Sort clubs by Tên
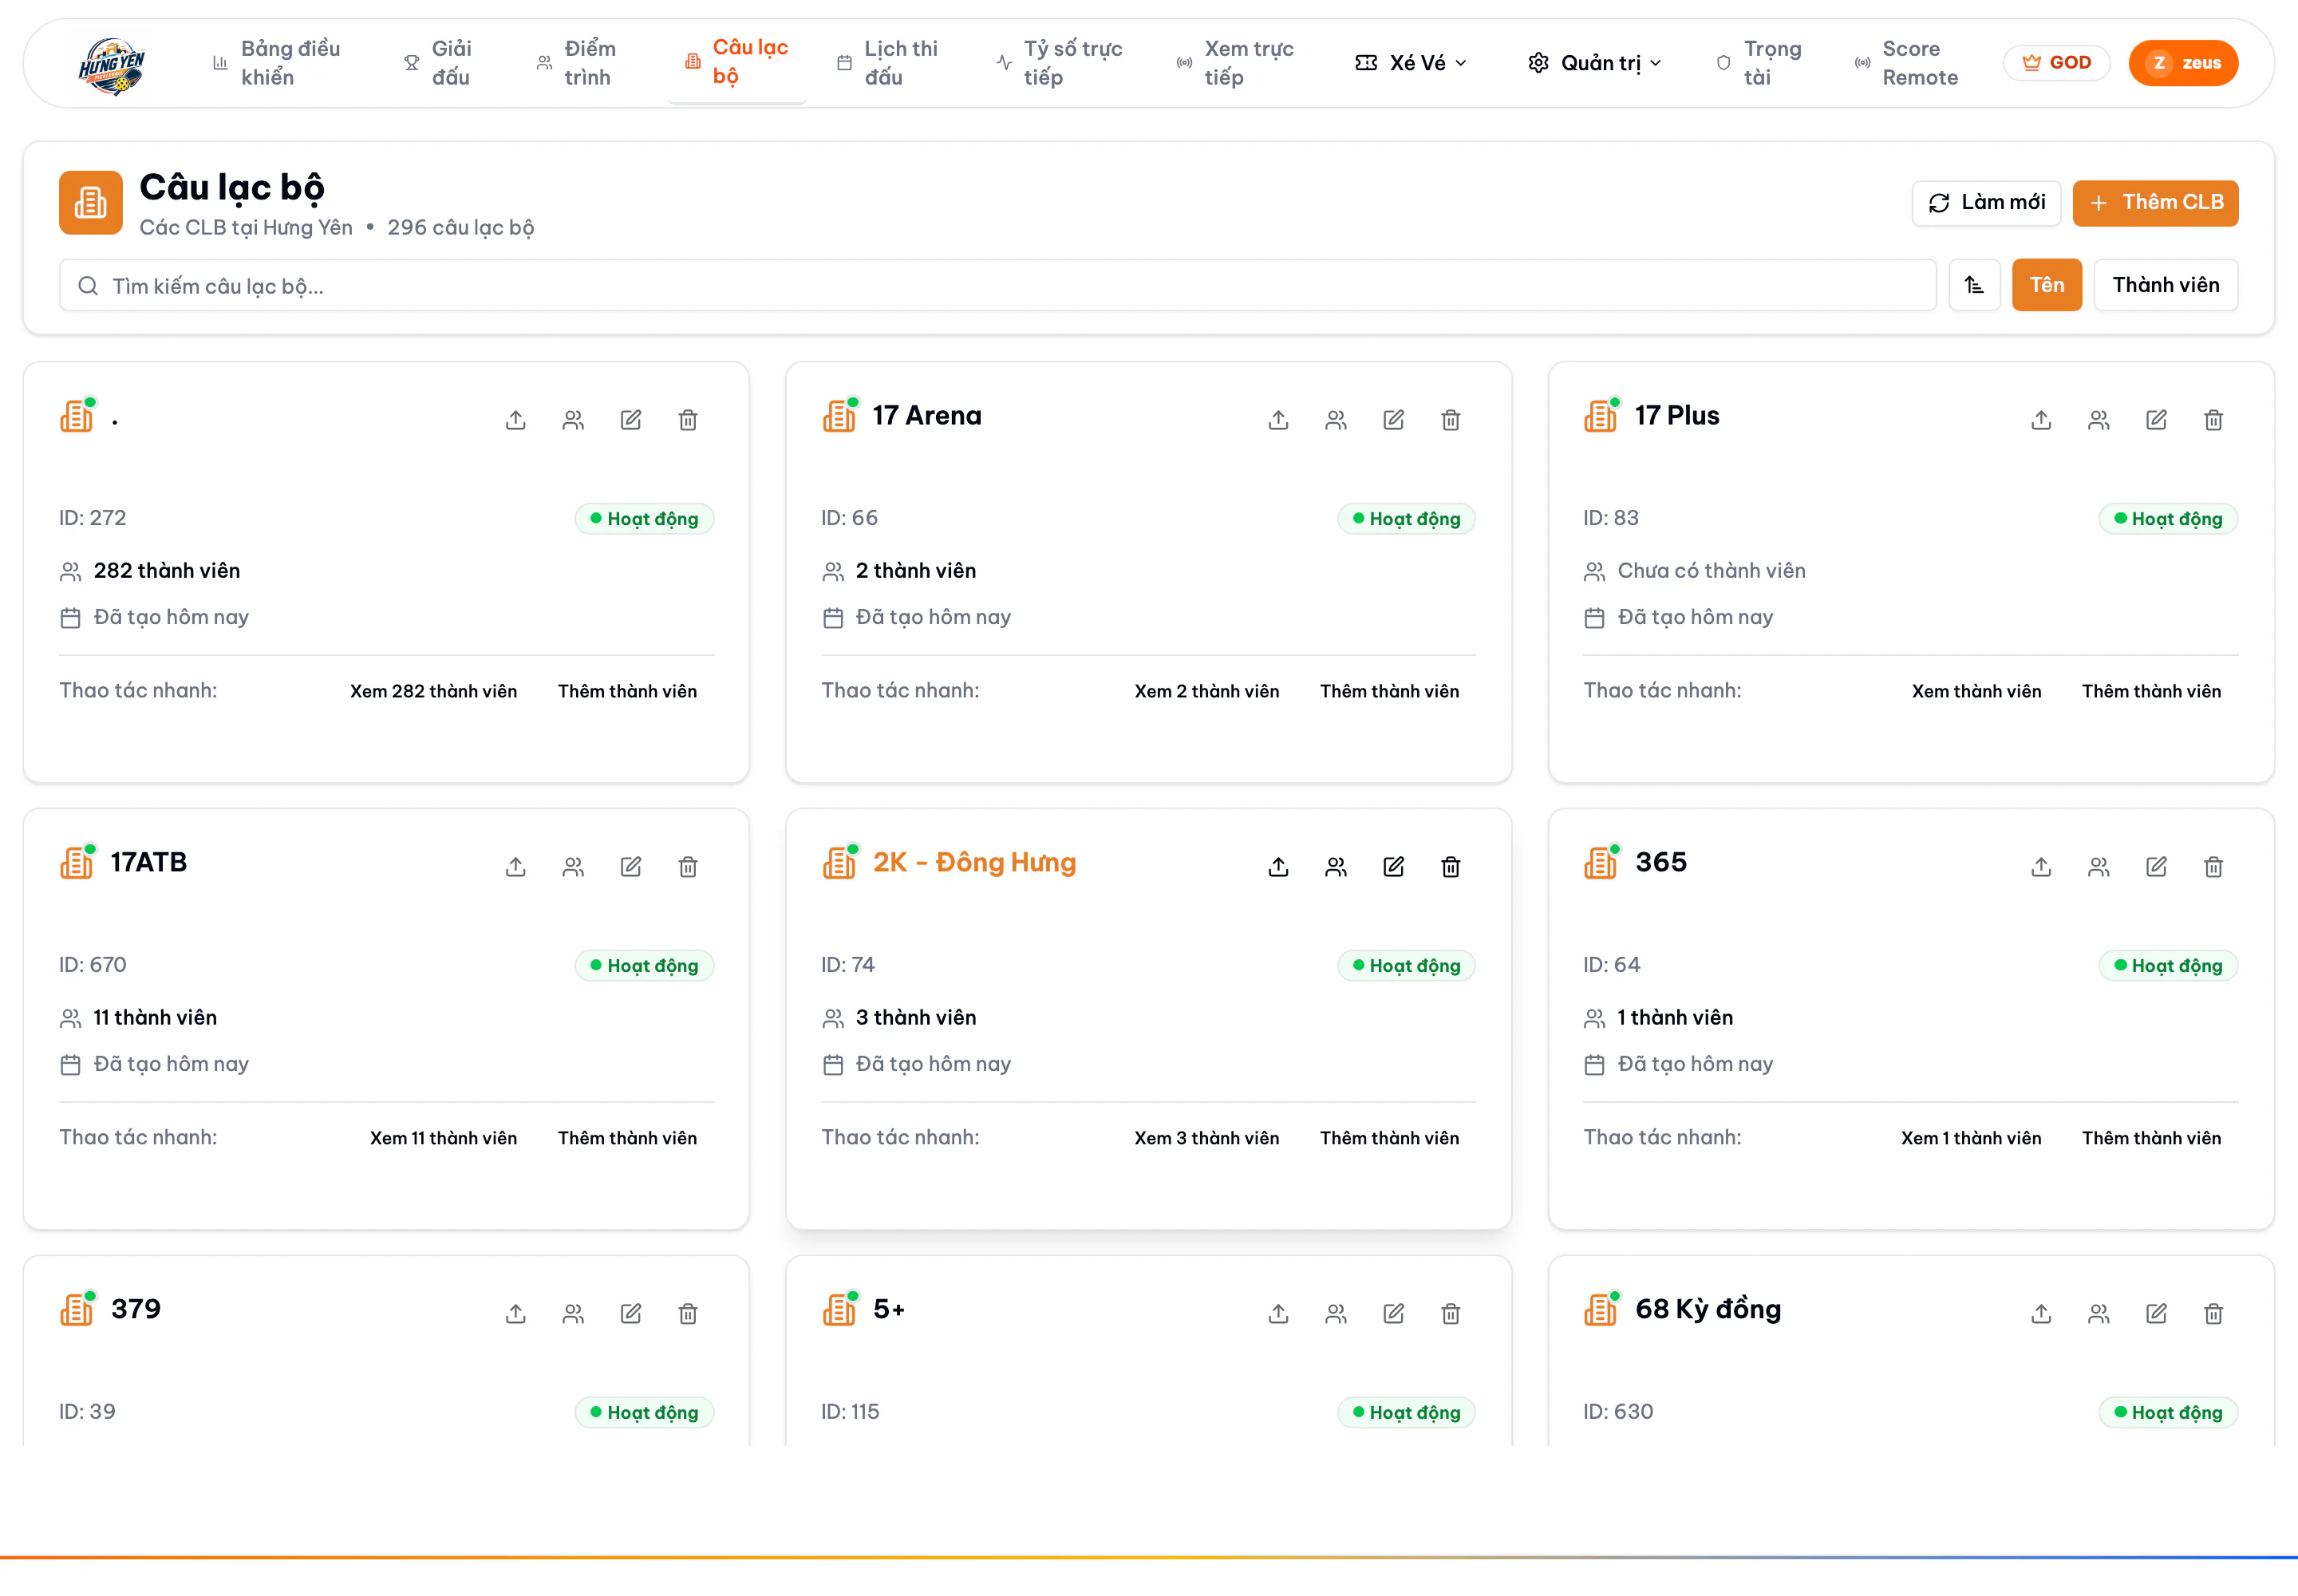The width and height of the screenshot is (2298, 1596). [2046, 285]
